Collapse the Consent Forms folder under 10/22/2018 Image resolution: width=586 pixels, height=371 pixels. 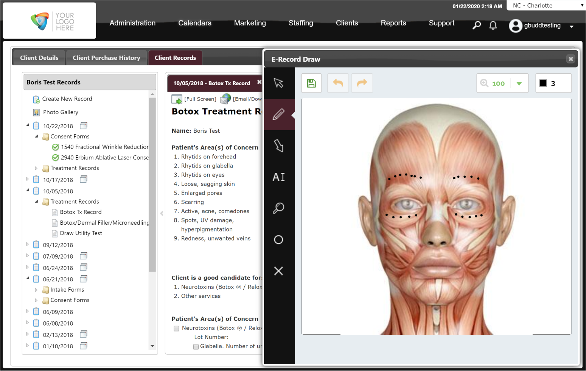[x=36, y=136]
